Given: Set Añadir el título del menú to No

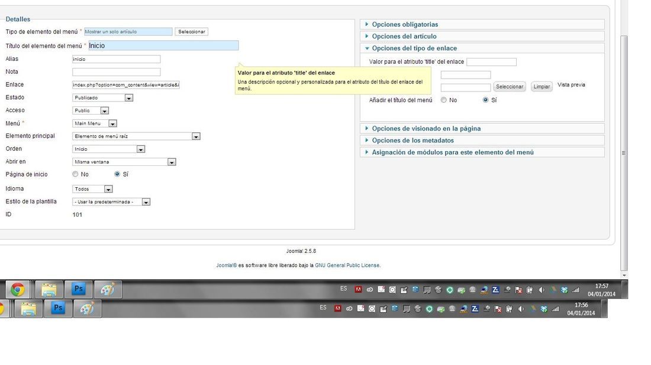Looking at the screenshot, I should tap(444, 100).
